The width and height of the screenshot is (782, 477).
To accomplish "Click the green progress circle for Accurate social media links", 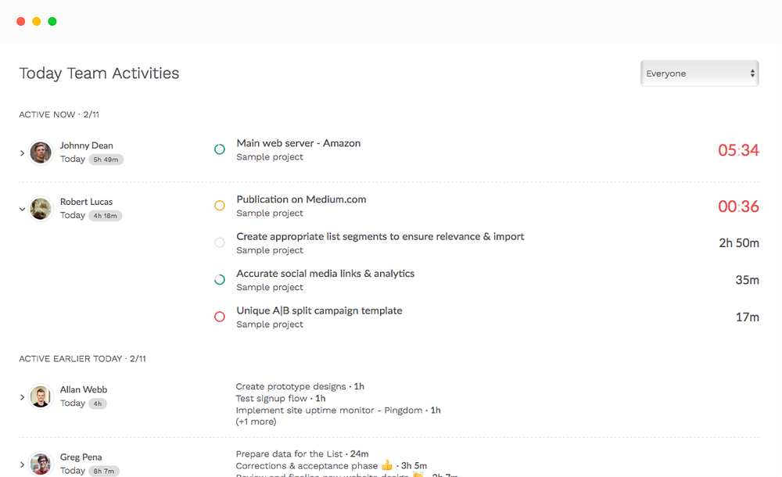I will pos(220,280).
